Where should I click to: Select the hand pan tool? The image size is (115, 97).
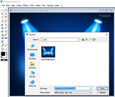tap(2, 49)
